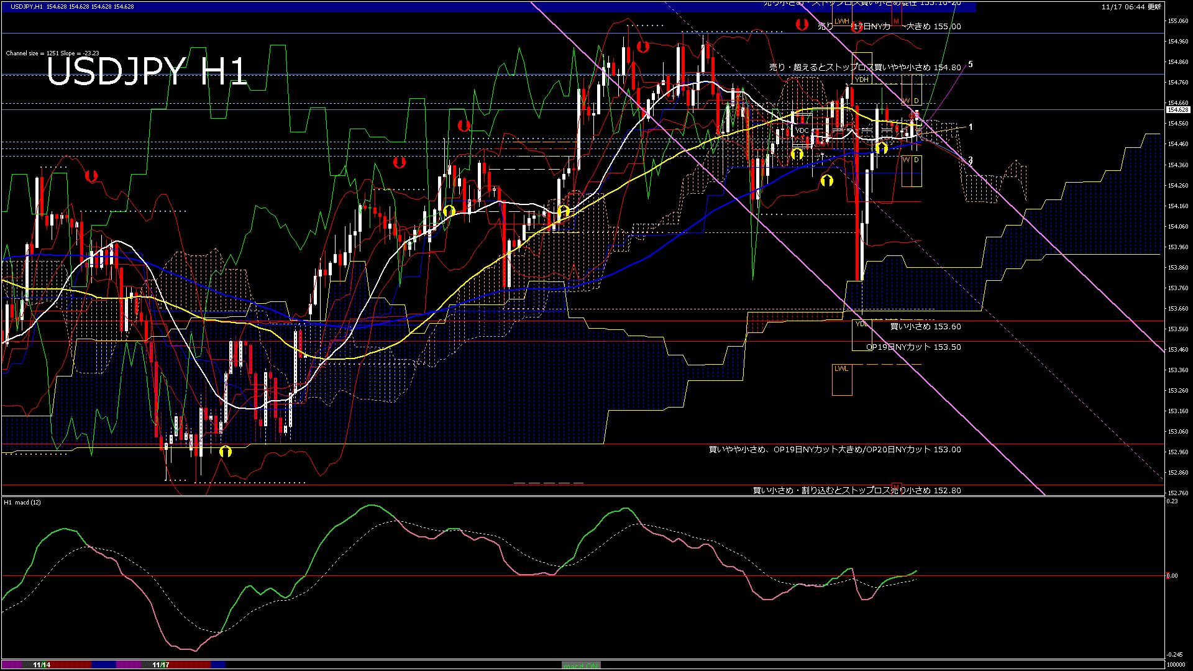Expand the orange LWH label box
Screen dimensions: 1193x671
(x=843, y=21)
